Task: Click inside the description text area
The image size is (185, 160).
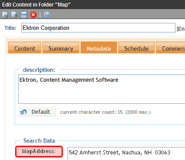Action: [x=102, y=89]
